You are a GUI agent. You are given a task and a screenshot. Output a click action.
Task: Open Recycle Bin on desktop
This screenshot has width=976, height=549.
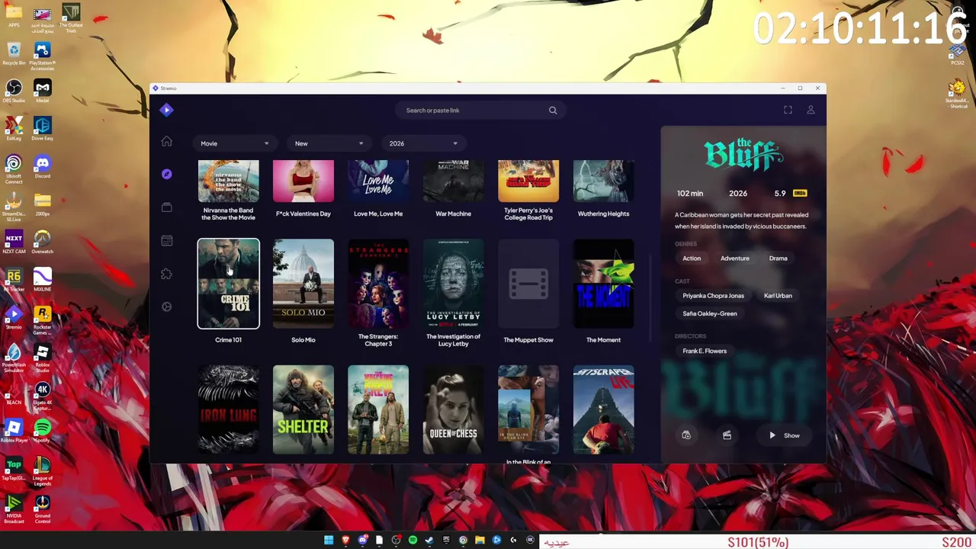click(14, 54)
